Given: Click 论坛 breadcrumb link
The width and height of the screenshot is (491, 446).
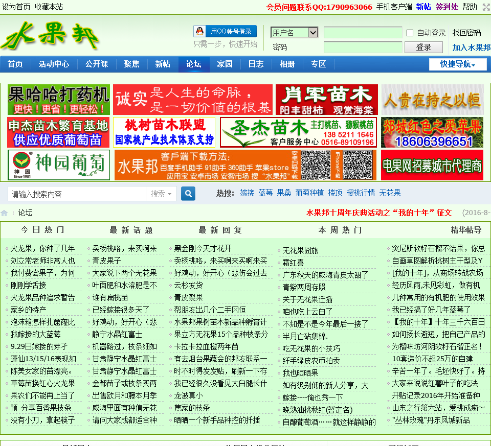Looking at the screenshot, I should click(x=26, y=213).
